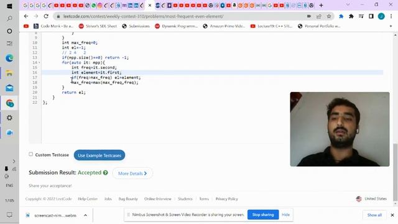Open More Details of the submission
Image resolution: width=398 pixels, height=224 pixels.
click(132, 174)
